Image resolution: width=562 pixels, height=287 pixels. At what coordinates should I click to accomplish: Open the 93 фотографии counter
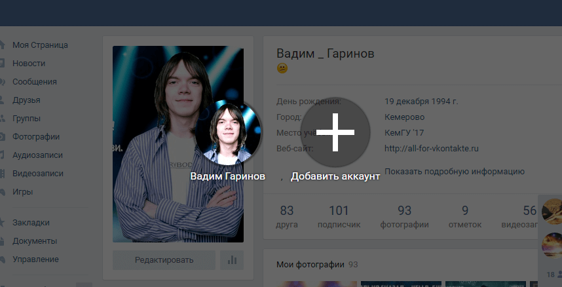click(404, 216)
